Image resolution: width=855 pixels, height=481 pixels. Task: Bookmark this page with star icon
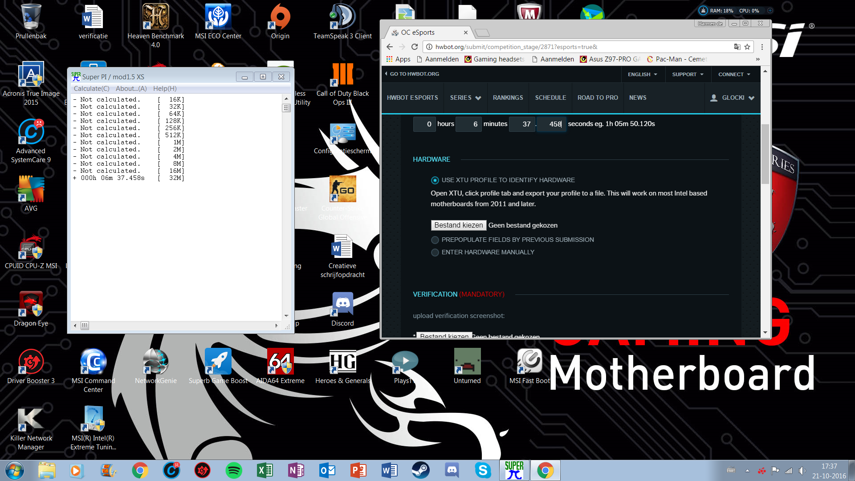(747, 47)
